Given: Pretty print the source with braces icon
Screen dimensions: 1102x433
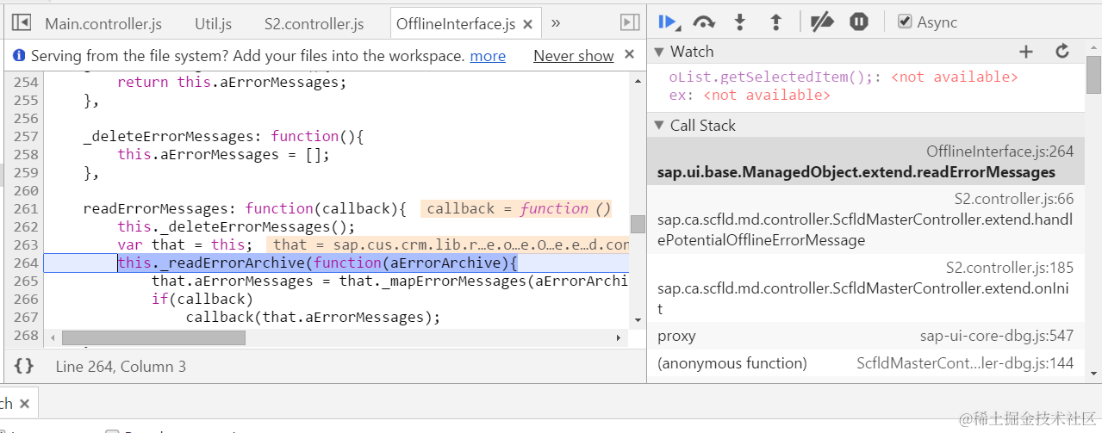Looking at the screenshot, I should 24,366.
